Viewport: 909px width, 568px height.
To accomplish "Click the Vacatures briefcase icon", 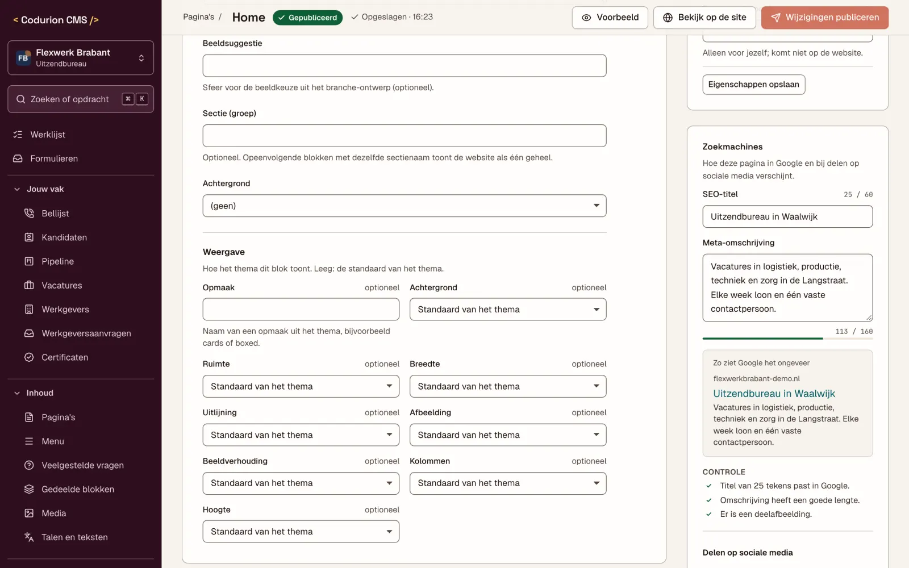I will coord(29,285).
